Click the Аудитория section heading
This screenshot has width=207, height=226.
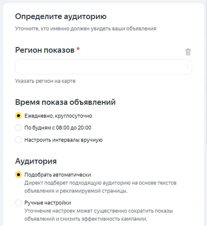tap(36, 161)
